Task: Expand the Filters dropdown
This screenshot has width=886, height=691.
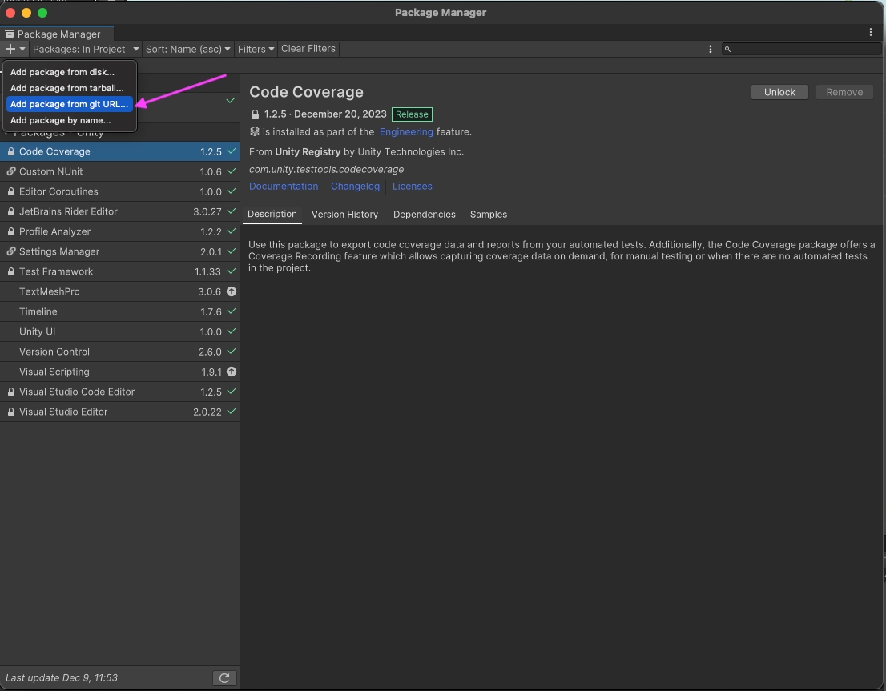Action: click(256, 49)
